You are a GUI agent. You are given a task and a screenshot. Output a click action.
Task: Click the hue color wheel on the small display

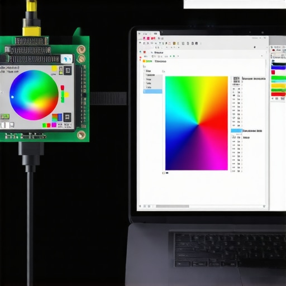coord(34,95)
